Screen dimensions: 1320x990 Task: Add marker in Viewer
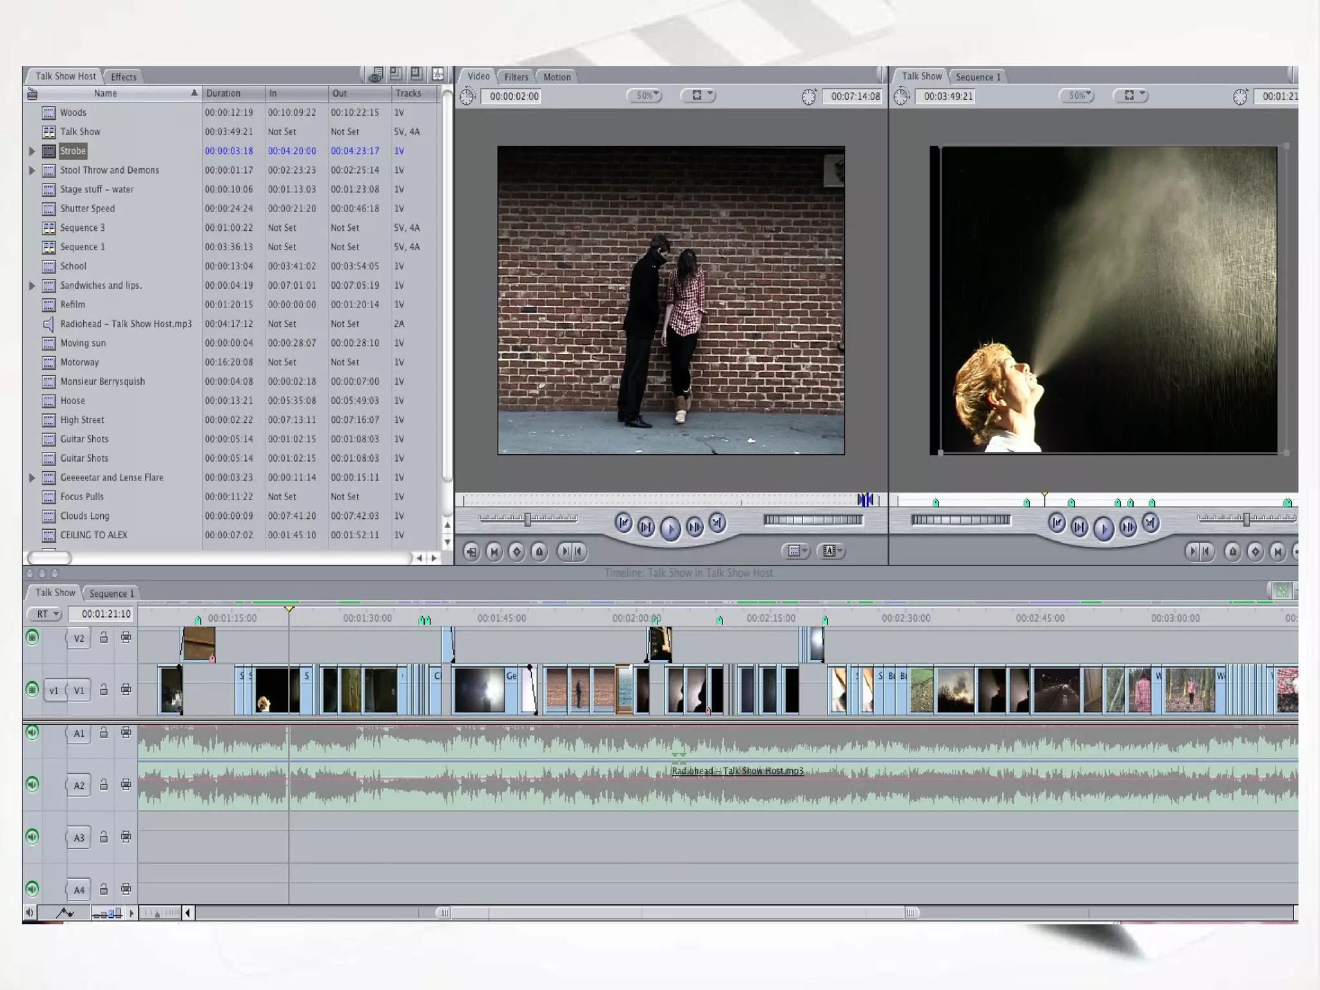(539, 551)
